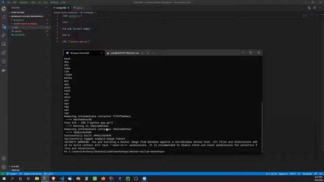Open Brave browser from taskbar
Image resolution: width=324 pixels, height=182 pixels.
click(x=53, y=178)
